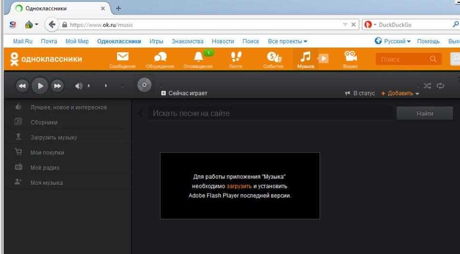
Task: Open the Знакомства link
Action: pyautogui.click(x=188, y=41)
